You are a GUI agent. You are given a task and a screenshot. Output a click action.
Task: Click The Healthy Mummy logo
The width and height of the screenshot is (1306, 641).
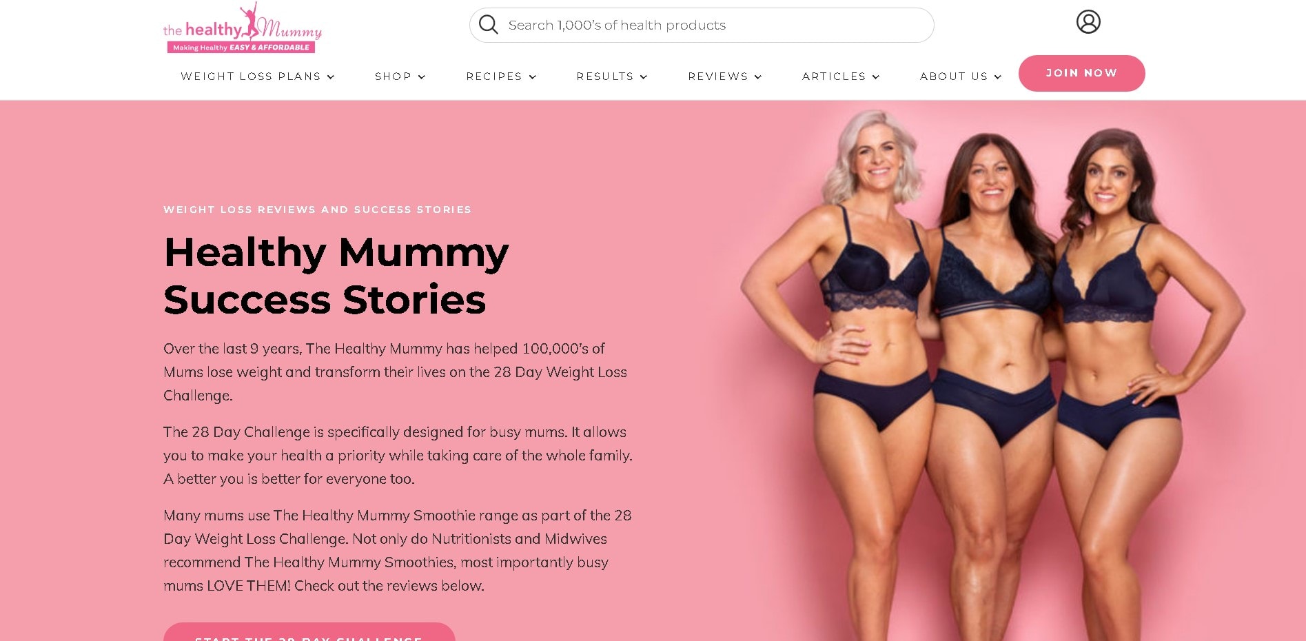242,28
